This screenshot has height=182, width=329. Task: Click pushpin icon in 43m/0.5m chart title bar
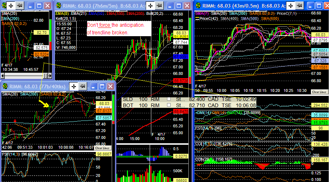coord(299,6)
